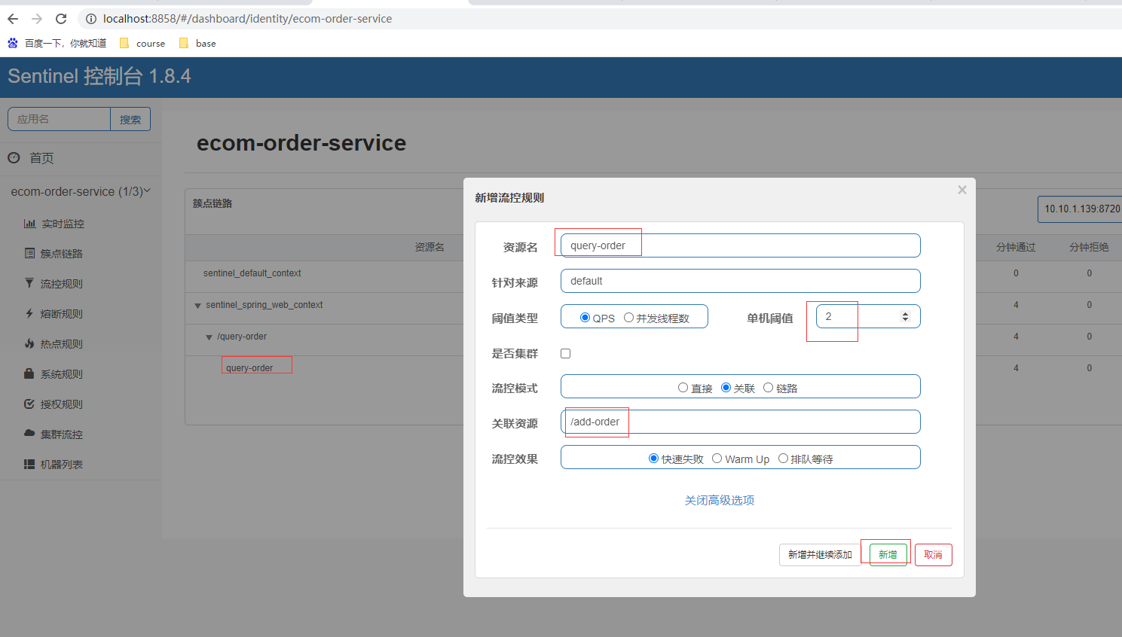The image size is (1122, 637).
Task: Select the query-order child resource row
Action: pyautogui.click(x=249, y=368)
